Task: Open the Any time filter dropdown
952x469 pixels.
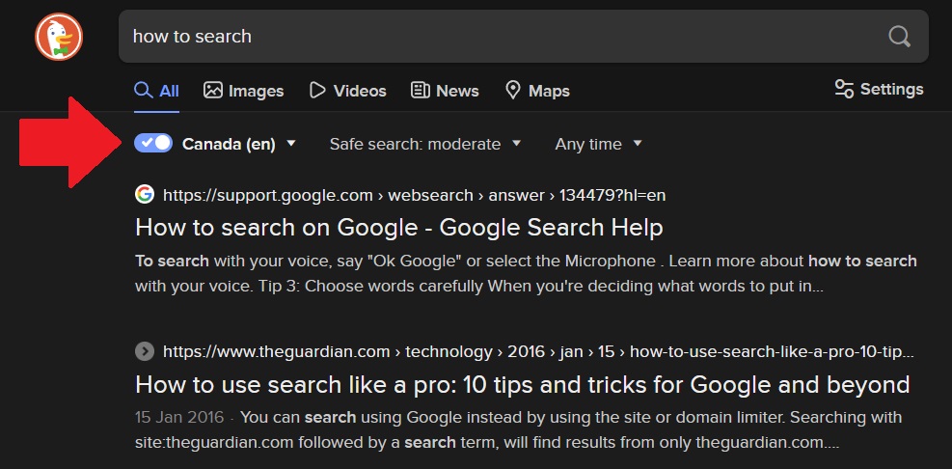Action: point(598,144)
